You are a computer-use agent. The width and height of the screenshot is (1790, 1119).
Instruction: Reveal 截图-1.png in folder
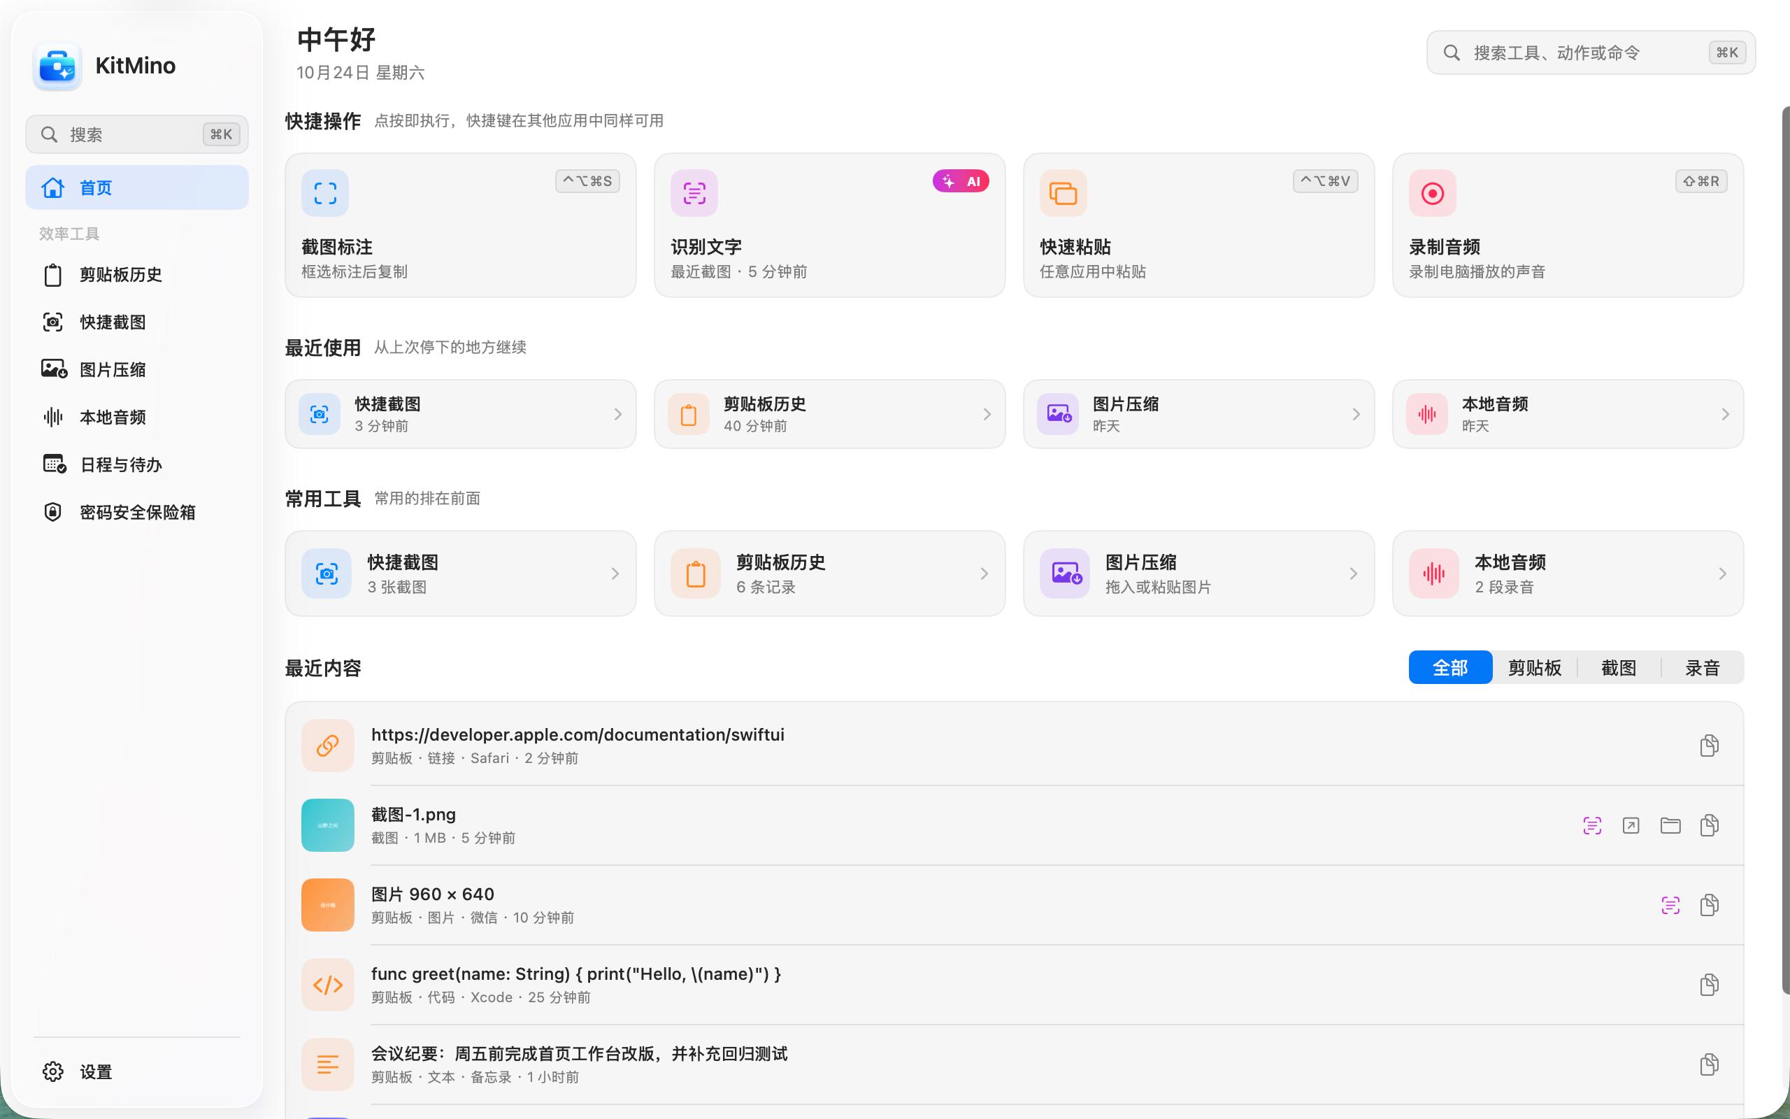pyautogui.click(x=1670, y=825)
